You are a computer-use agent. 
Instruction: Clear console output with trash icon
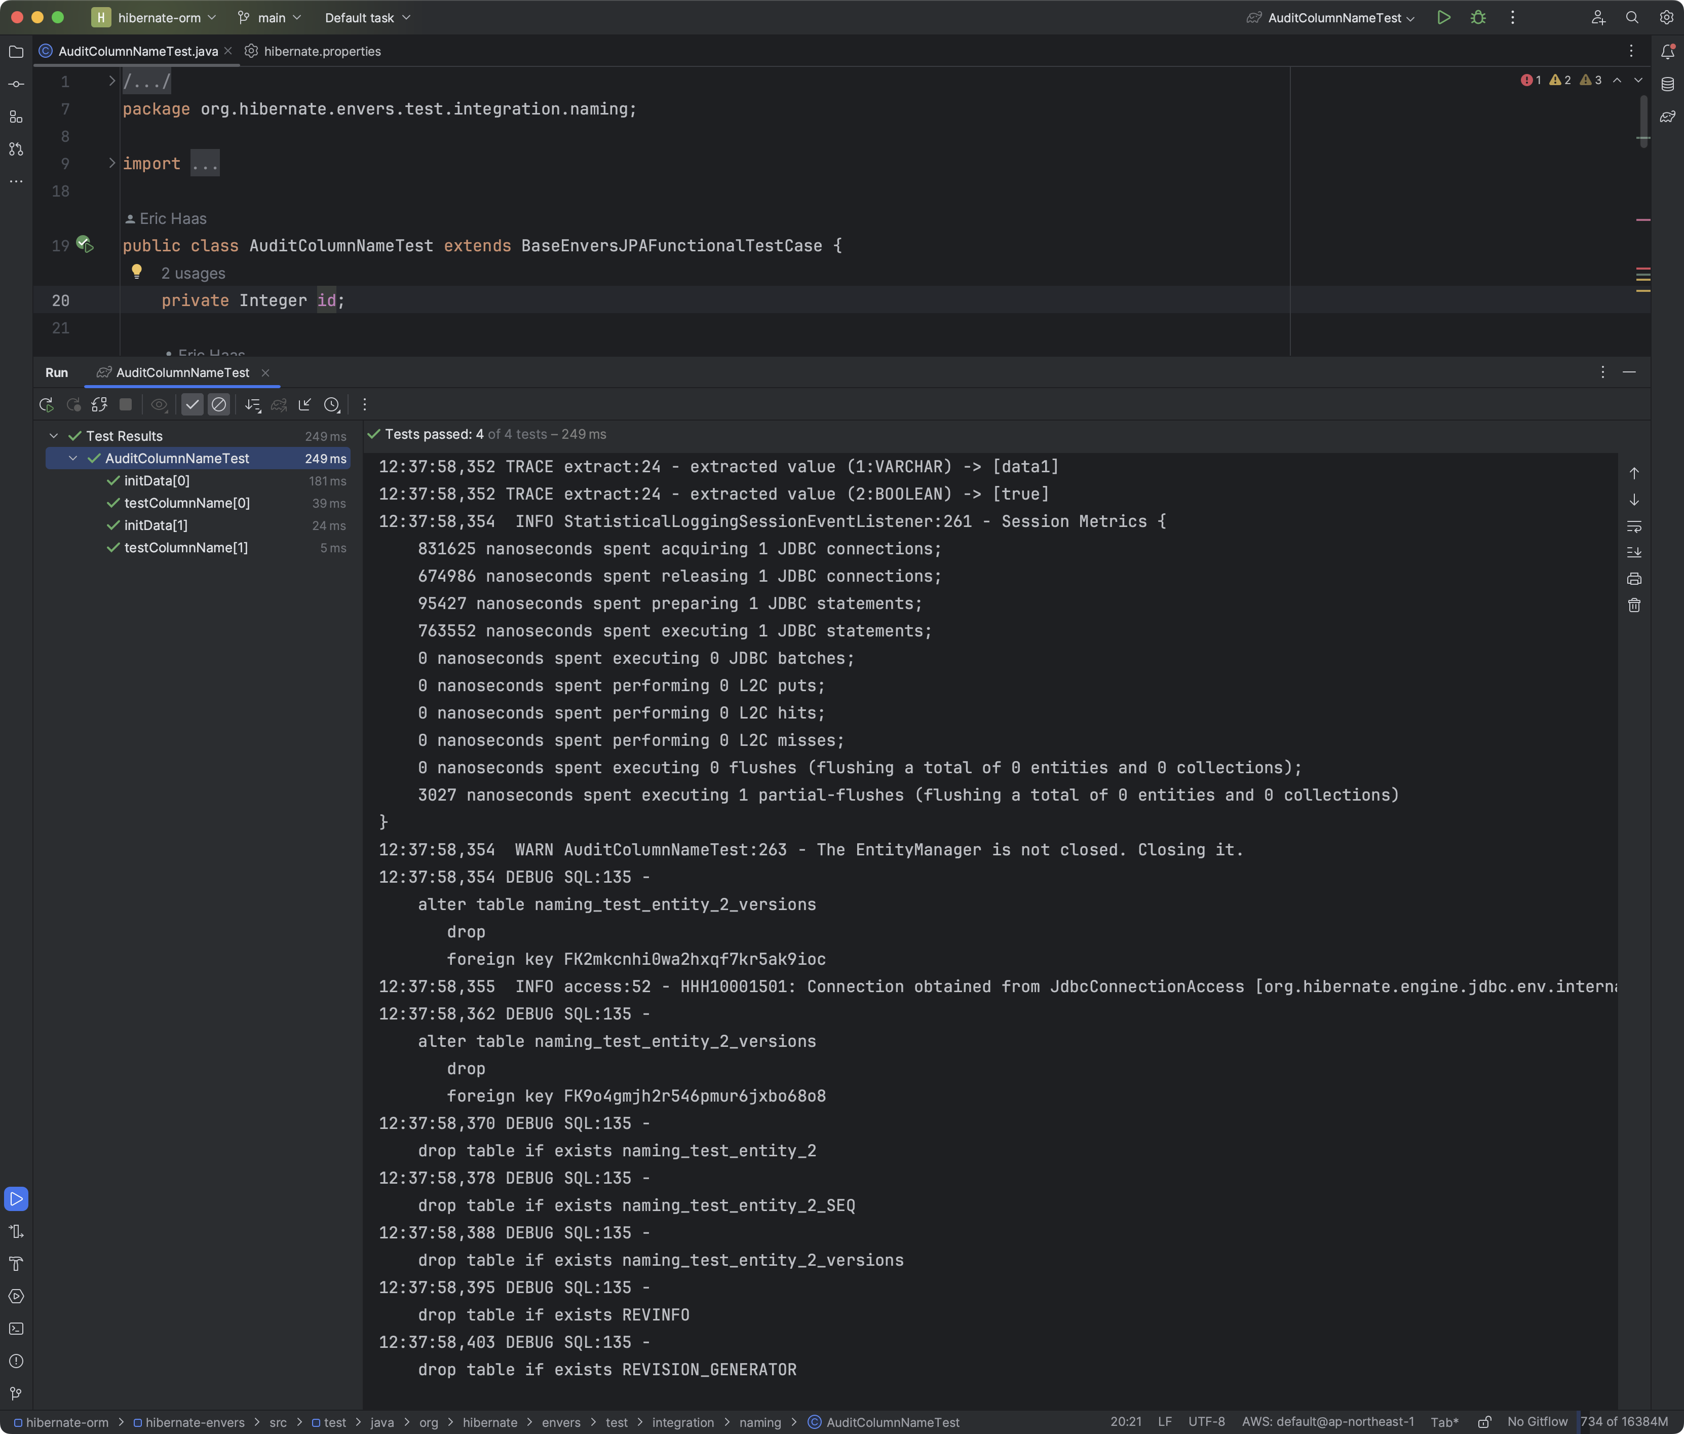(1634, 606)
